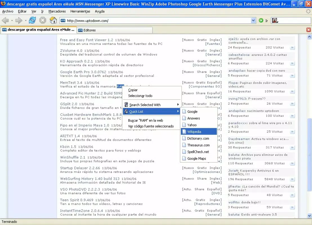Open the Herramientas menu
Screen dimensions: 312x225
80,11
